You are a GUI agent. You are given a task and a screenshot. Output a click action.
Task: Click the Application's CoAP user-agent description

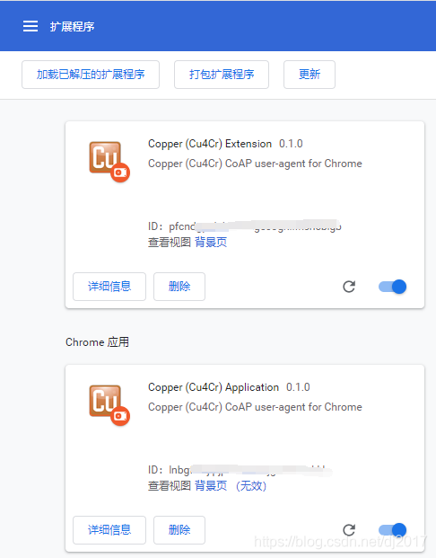pyautogui.click(x=255, y=407)
